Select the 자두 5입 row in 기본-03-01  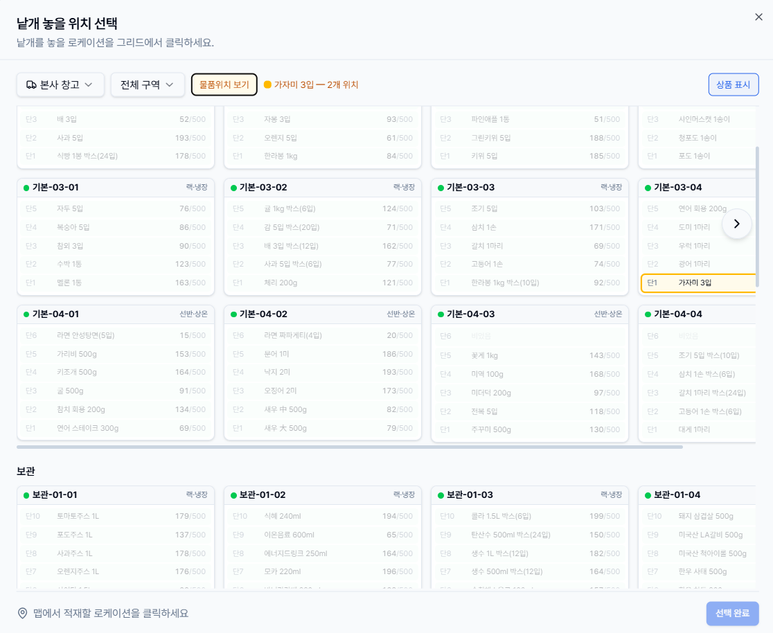116,209
